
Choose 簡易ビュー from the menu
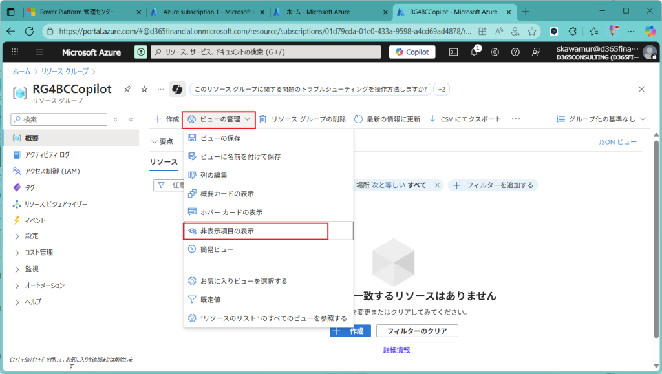[x=268, y=249]
